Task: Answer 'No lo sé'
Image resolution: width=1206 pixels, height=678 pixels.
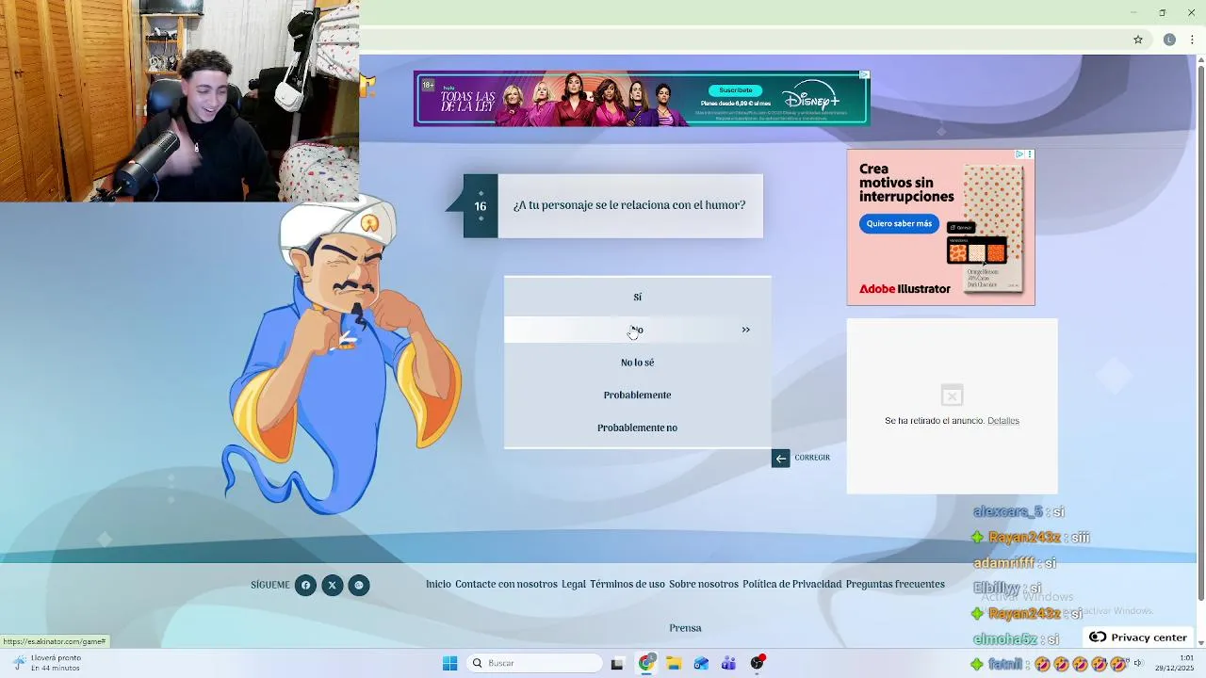Action: [637, 363]
